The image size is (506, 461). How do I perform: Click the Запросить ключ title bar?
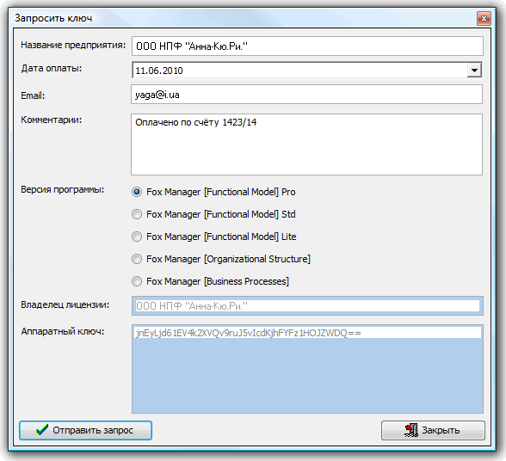click(245, 18)
